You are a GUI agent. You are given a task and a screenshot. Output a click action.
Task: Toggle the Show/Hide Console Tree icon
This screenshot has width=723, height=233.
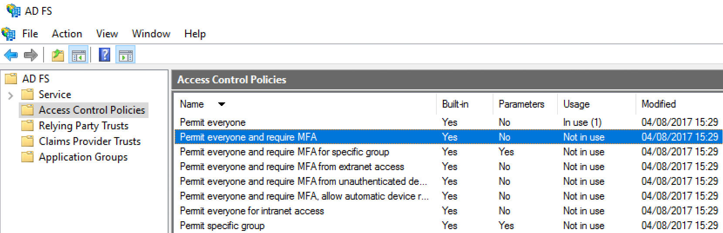click(78, 55)
